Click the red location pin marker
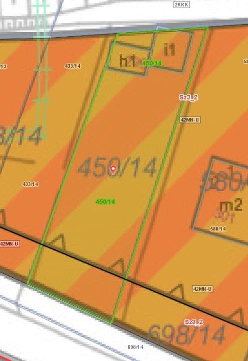248x361 pixels. (x=113, y=170)
